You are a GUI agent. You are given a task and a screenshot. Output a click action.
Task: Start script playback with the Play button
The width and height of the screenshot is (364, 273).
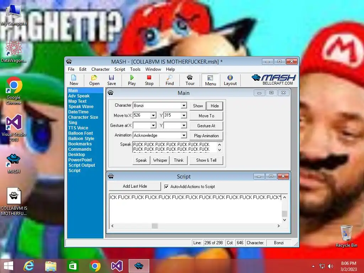(132, 80)
